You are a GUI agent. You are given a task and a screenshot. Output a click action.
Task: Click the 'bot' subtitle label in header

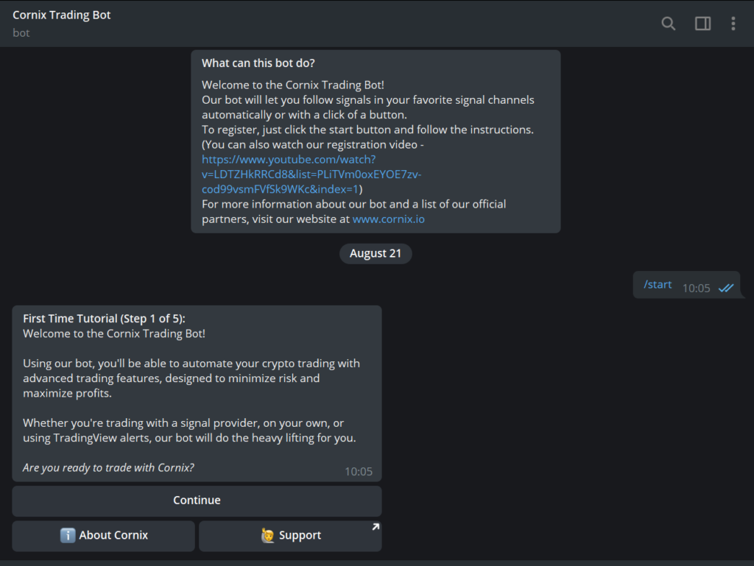pyautogui.click(x=21, y=32)
